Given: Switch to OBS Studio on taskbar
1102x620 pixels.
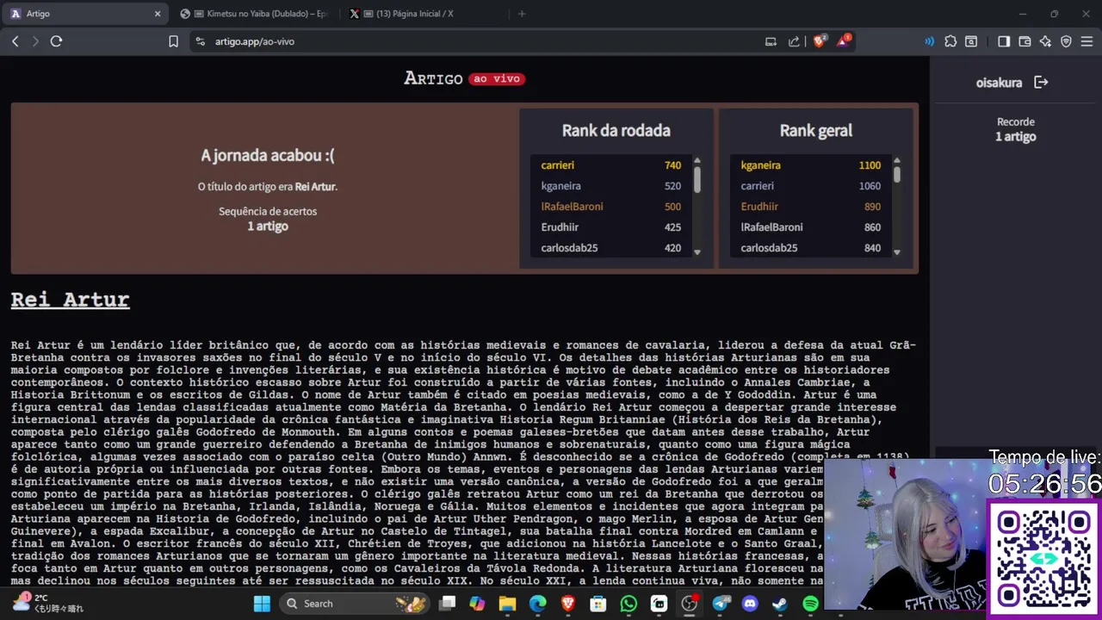Looking at the screenshot, I should point(689,604).
